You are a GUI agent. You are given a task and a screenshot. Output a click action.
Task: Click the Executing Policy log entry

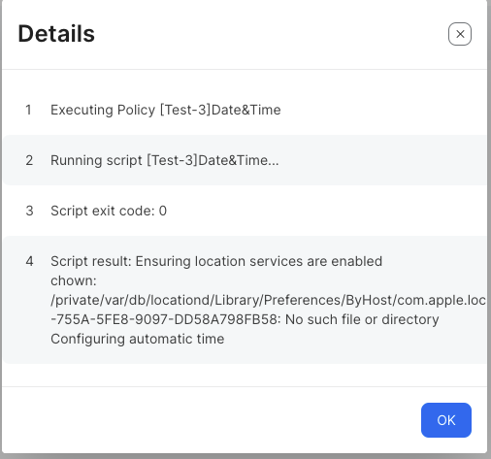pos(166,110)
